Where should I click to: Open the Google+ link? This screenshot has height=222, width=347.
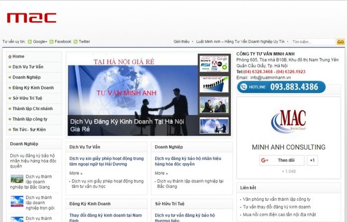click(x=40, y=42)
